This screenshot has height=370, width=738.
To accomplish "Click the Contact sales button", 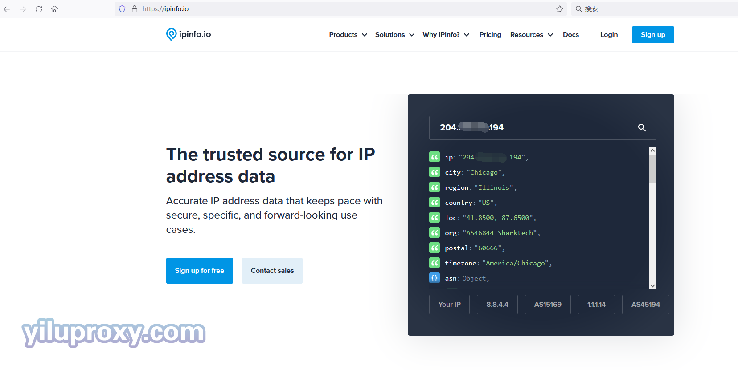I will (x=272, y=271).
